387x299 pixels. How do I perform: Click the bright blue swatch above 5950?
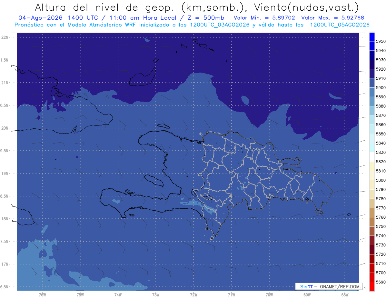click(372, 37)
